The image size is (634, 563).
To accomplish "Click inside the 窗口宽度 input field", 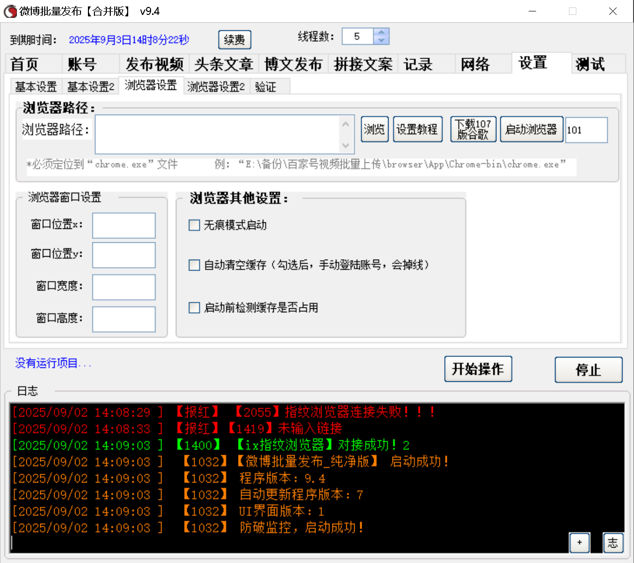I will click(x=123, y=287).
